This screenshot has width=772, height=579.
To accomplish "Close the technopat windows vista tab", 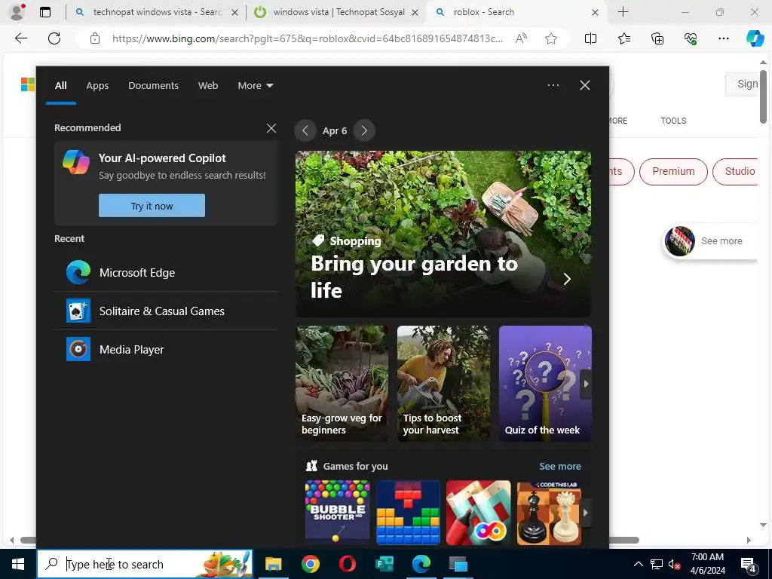I will click(235, 13).
